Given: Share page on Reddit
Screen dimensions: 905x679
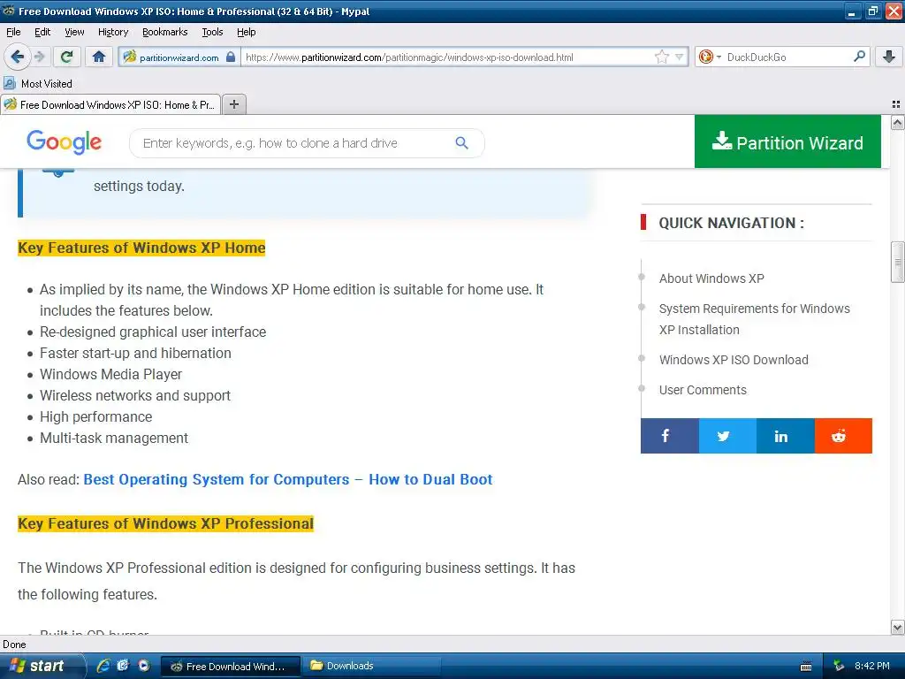Looking at the screenshot, I should (843, 436).
